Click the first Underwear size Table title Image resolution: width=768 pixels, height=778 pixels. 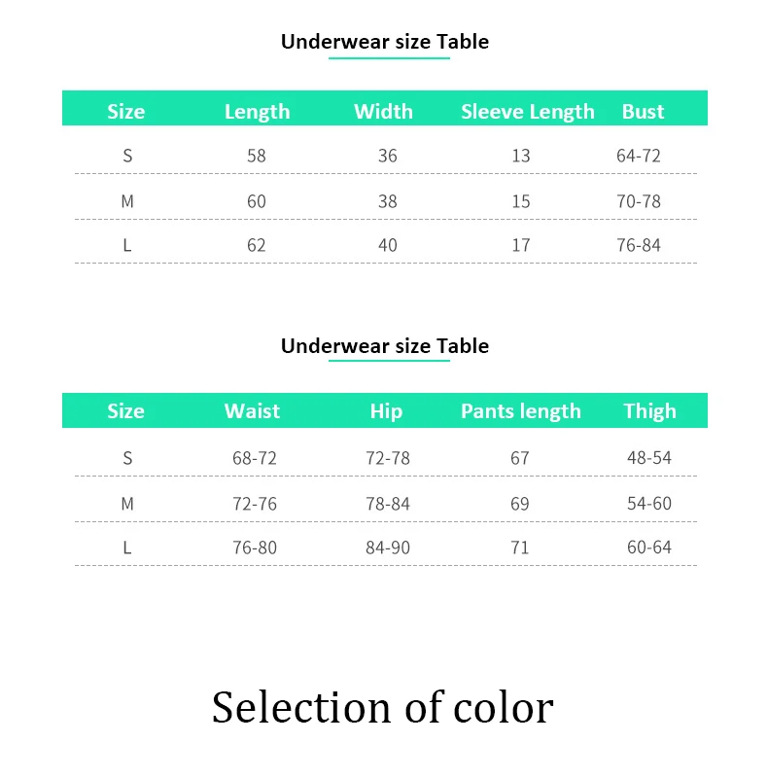coord(385,42)
